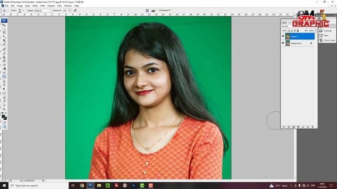The image size is (337, 189).
Task: Open Google Chrome from the taskbar
Action: (82, 185)
